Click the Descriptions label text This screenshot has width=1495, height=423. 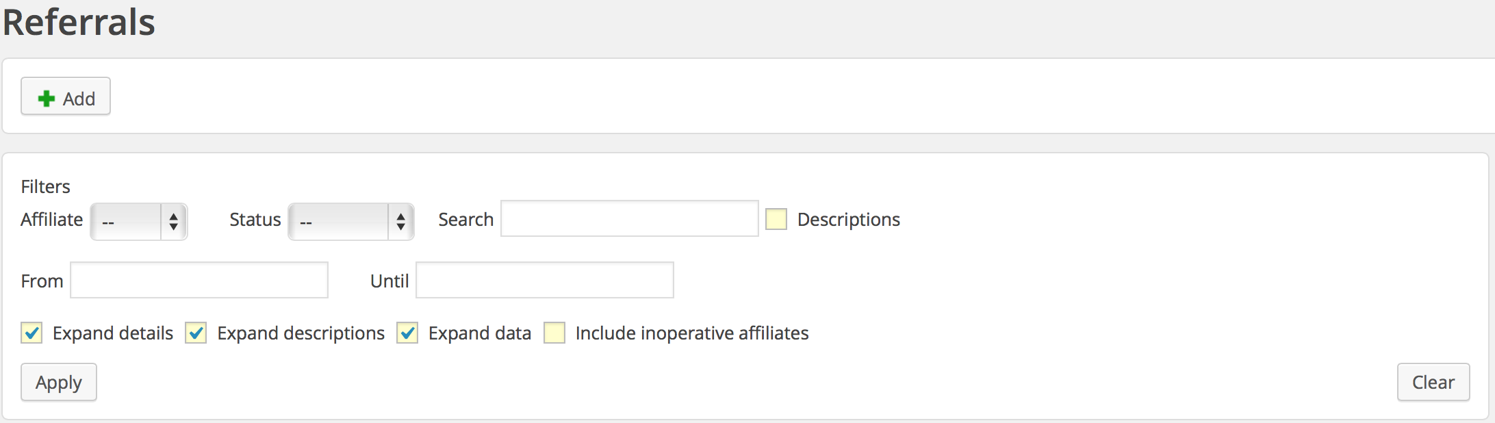pyautogui.click(x=849, y=220)
